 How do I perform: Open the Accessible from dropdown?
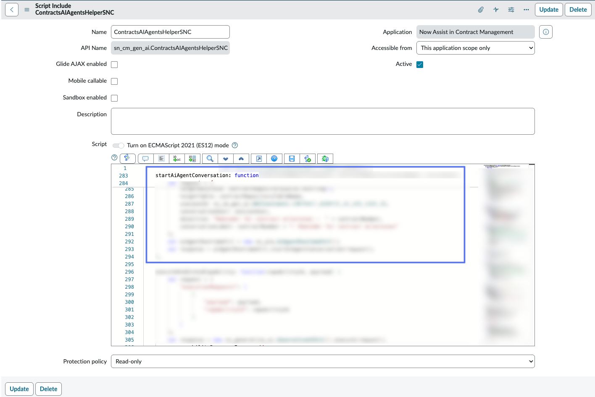(475, 48)
